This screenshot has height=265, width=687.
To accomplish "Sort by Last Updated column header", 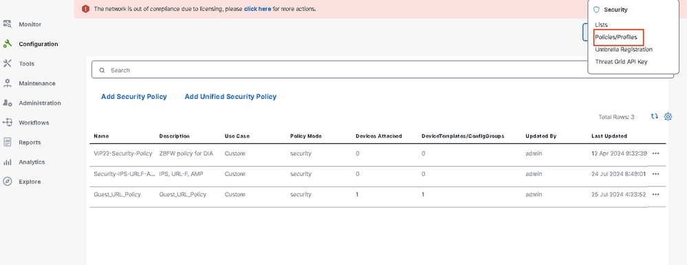I will [x=609, y=136].
